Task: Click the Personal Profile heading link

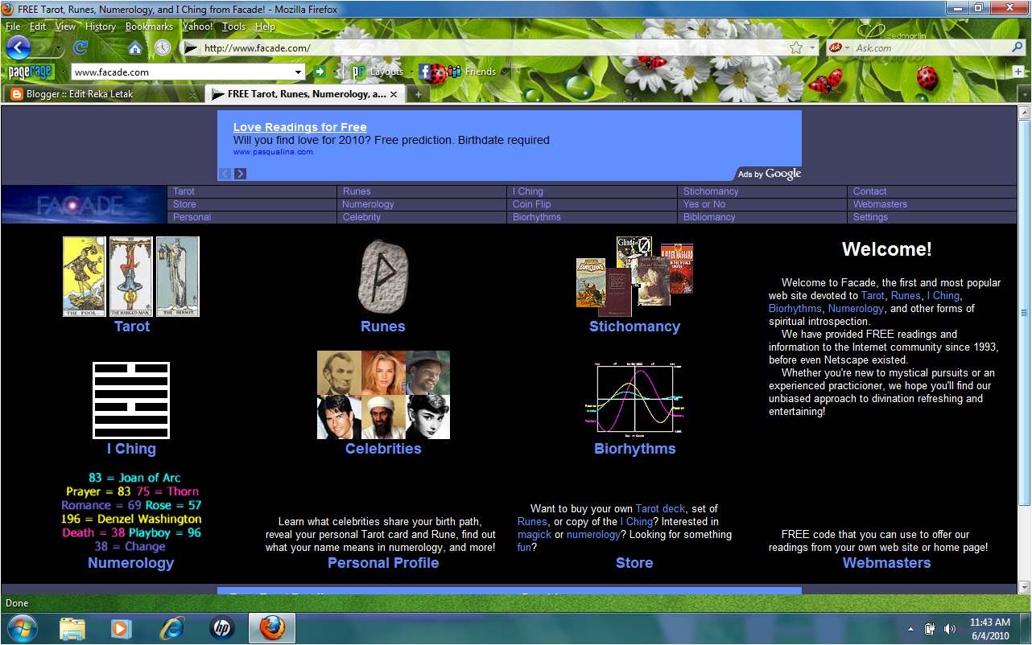Action: (383, 563)
